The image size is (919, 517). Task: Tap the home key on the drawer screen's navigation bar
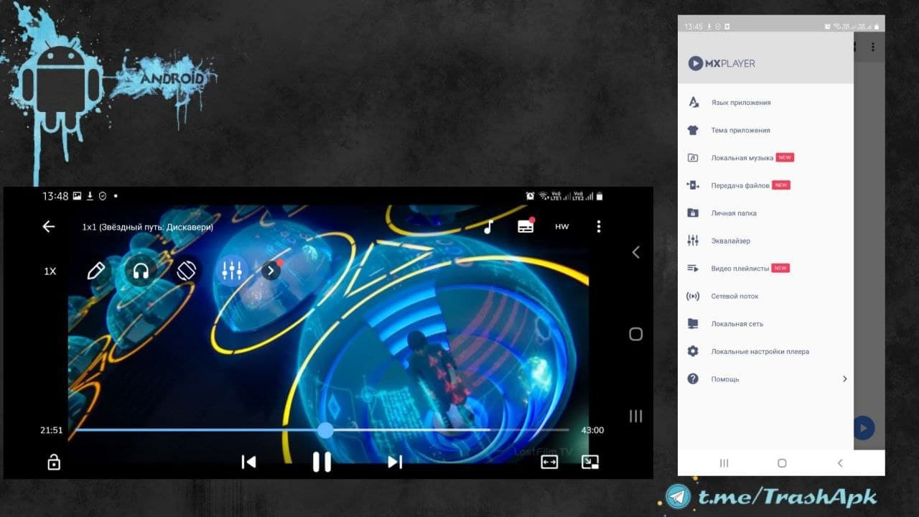click(x=782, y=464)
